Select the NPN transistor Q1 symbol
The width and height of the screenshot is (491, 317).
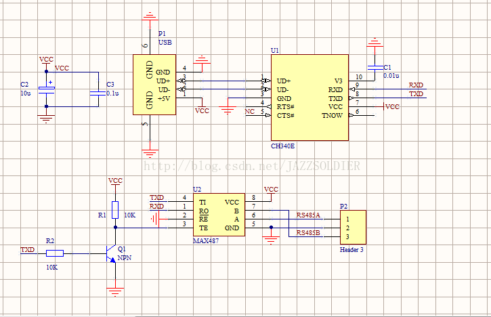tap(111, 253)
